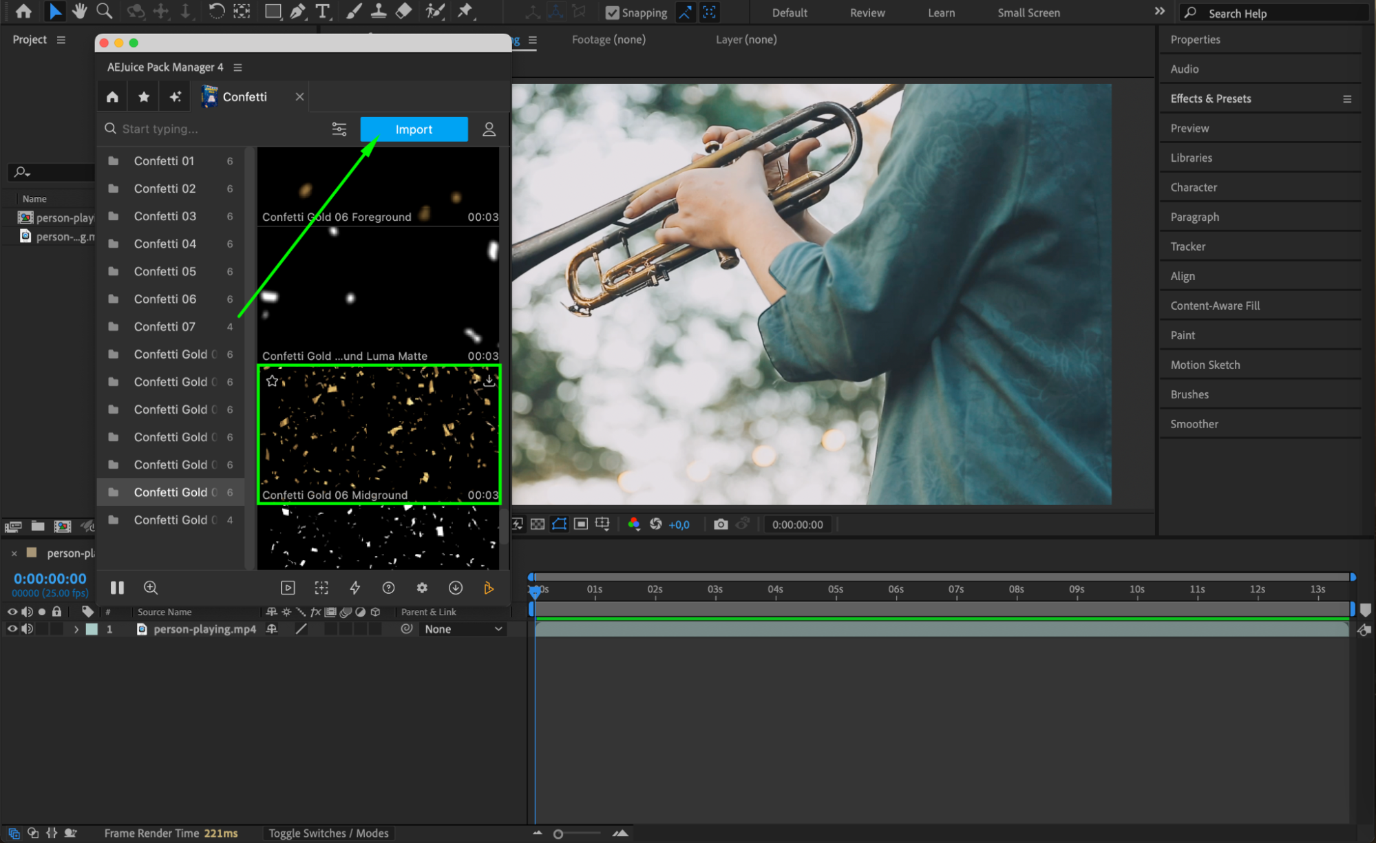This screenshot has height=843, width=1376.
Task: Mute audio of person-playing.mp4 layer
Action: coord(28,629)
